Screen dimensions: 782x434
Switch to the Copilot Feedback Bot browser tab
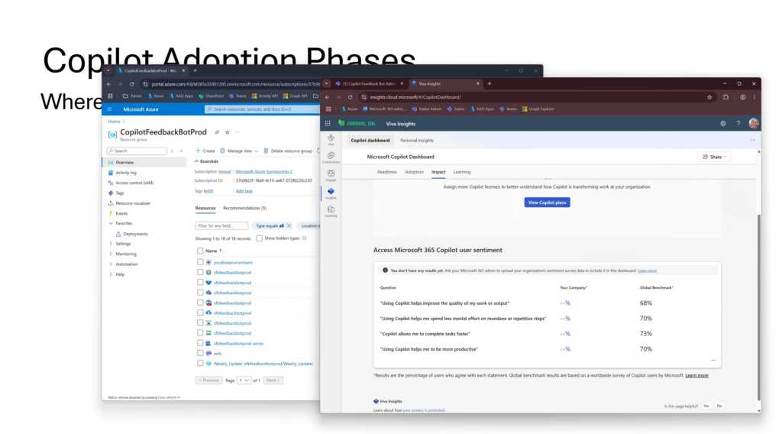[x=369, y=84]
